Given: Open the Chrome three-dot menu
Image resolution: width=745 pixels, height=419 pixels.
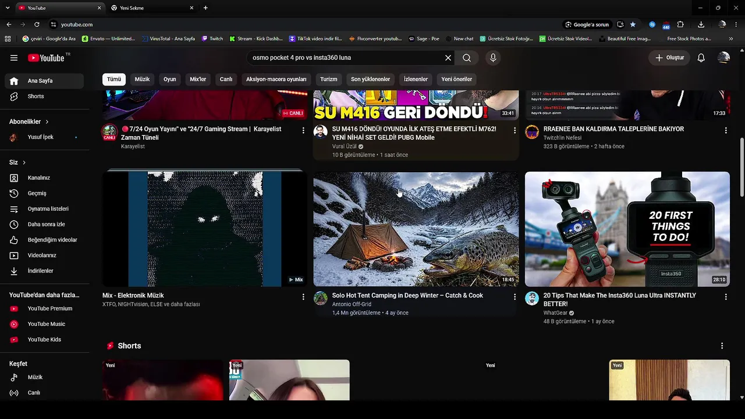Looking at the screenshot, I should [x=736, y=24].
